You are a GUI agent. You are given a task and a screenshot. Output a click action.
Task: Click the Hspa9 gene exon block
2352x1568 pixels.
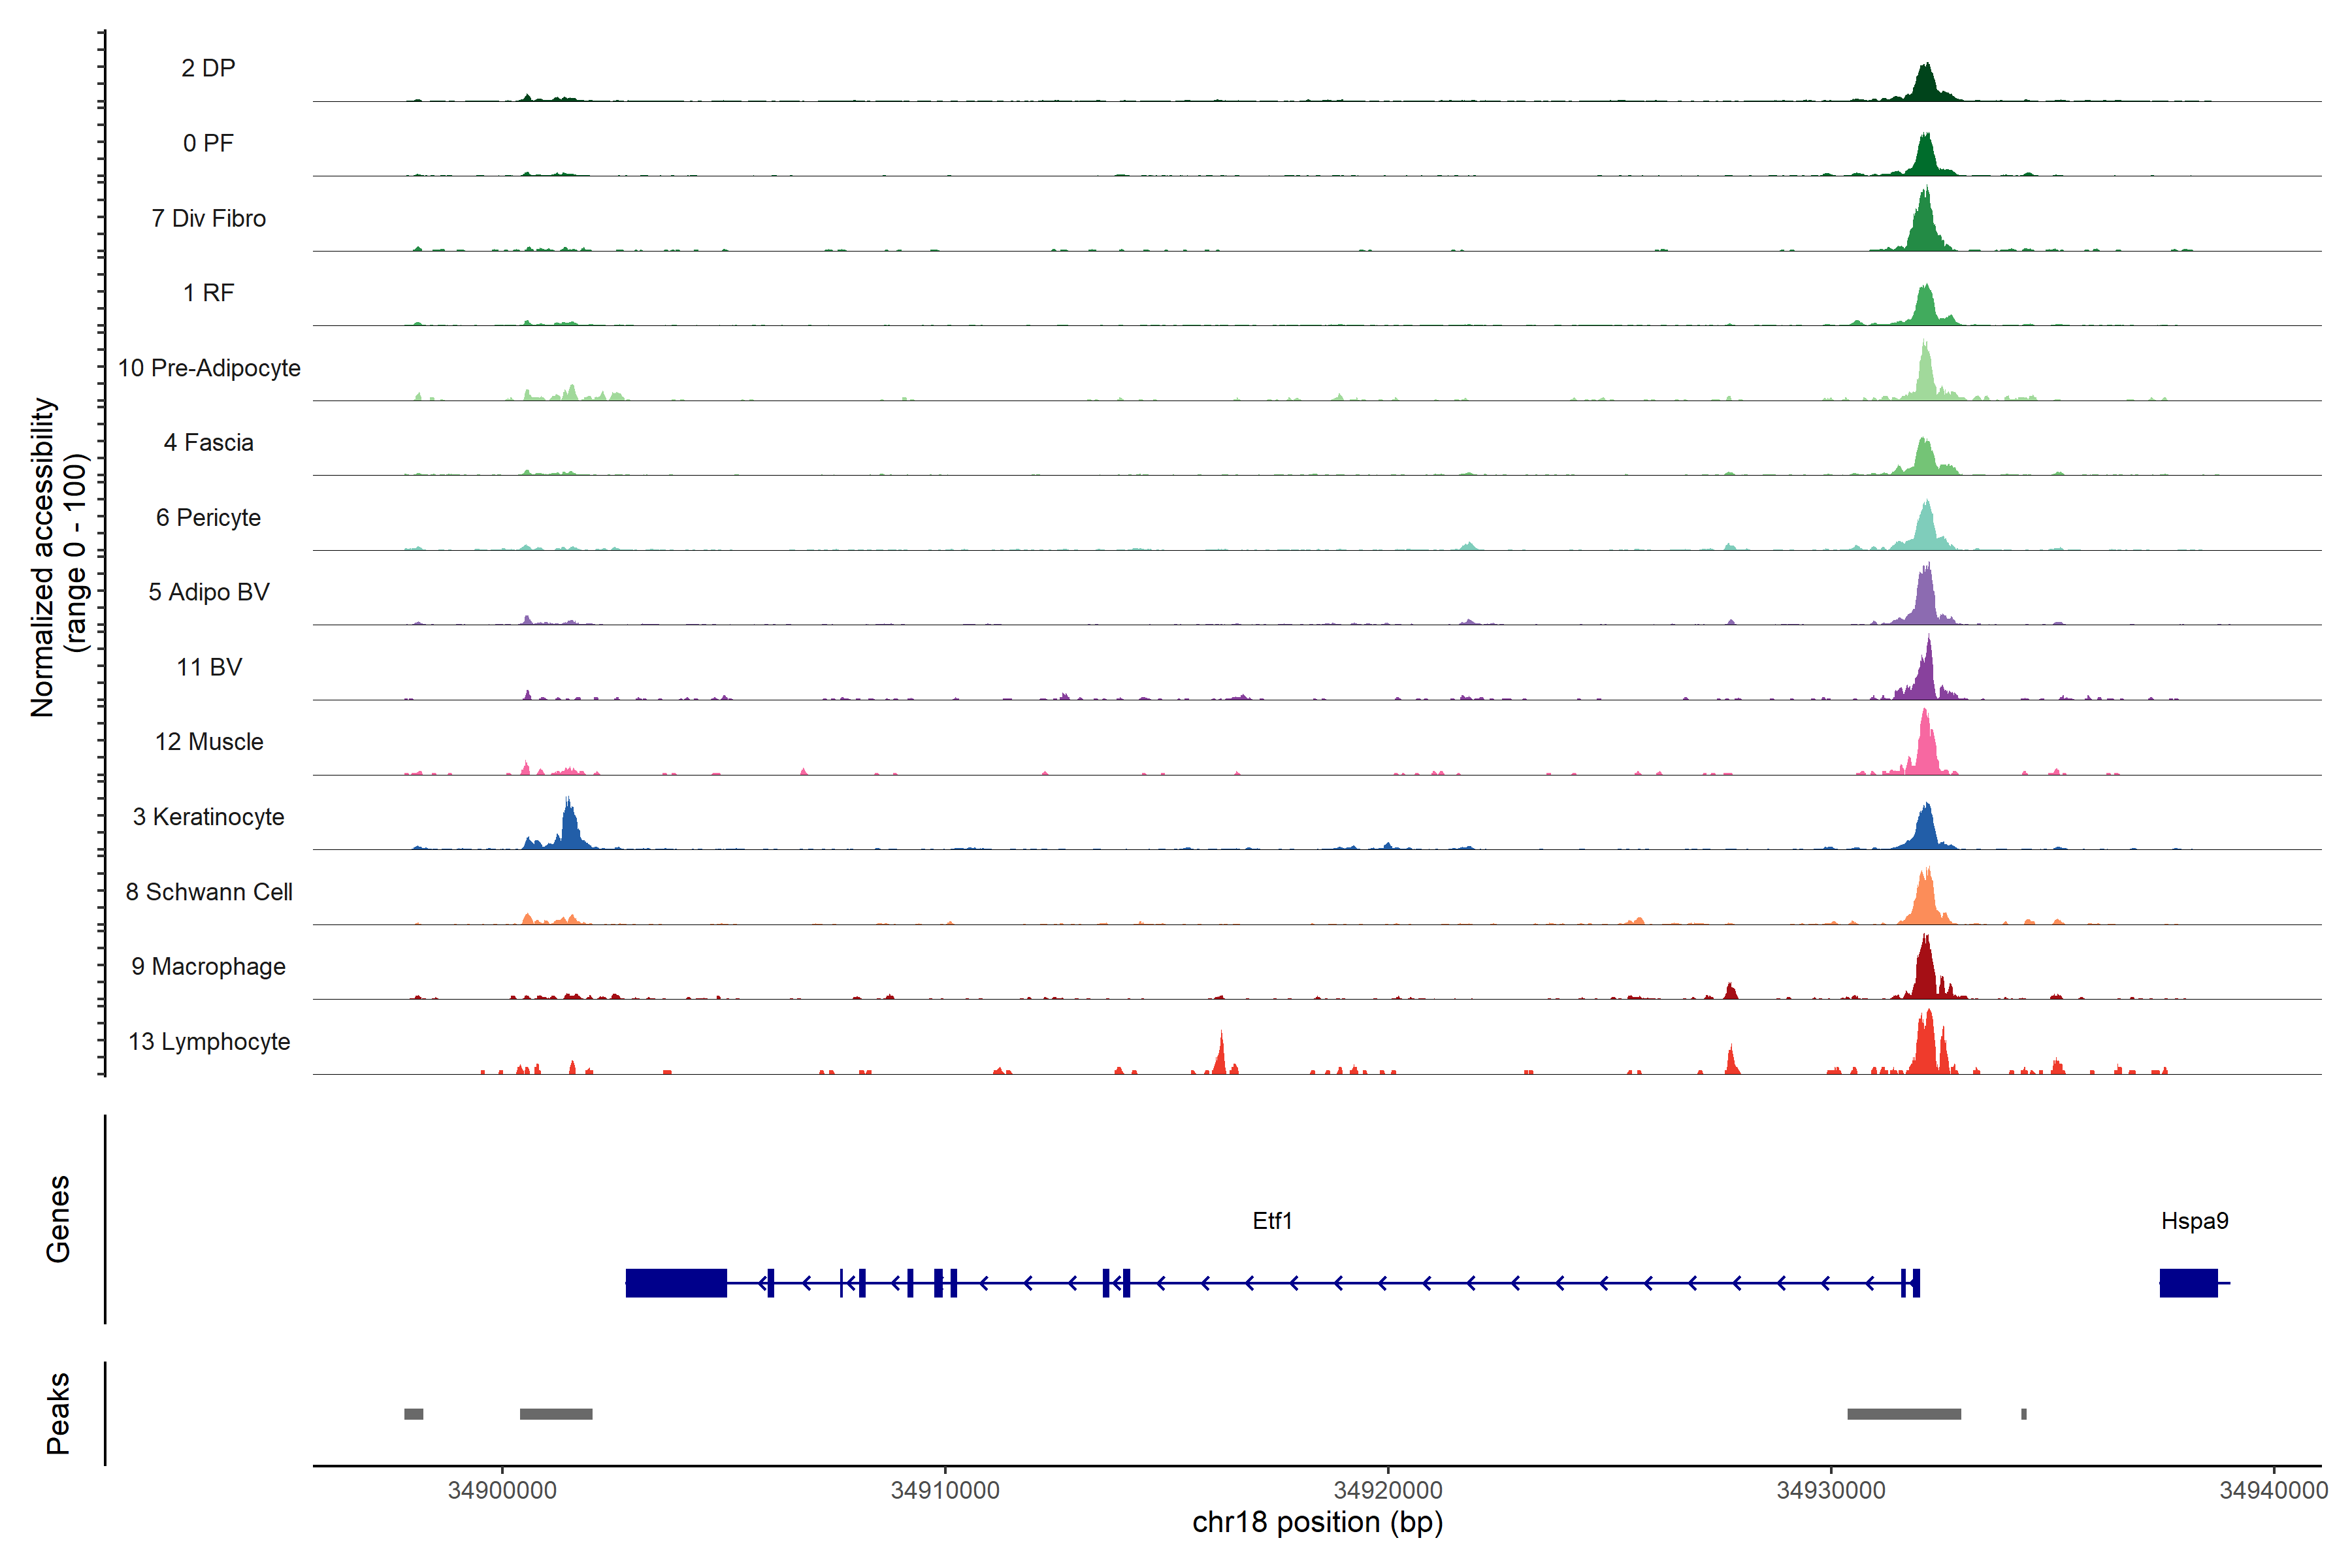point(2188,1282)
